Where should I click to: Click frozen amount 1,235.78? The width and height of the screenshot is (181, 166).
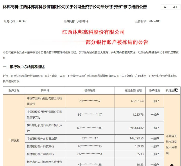pos(138,115)
